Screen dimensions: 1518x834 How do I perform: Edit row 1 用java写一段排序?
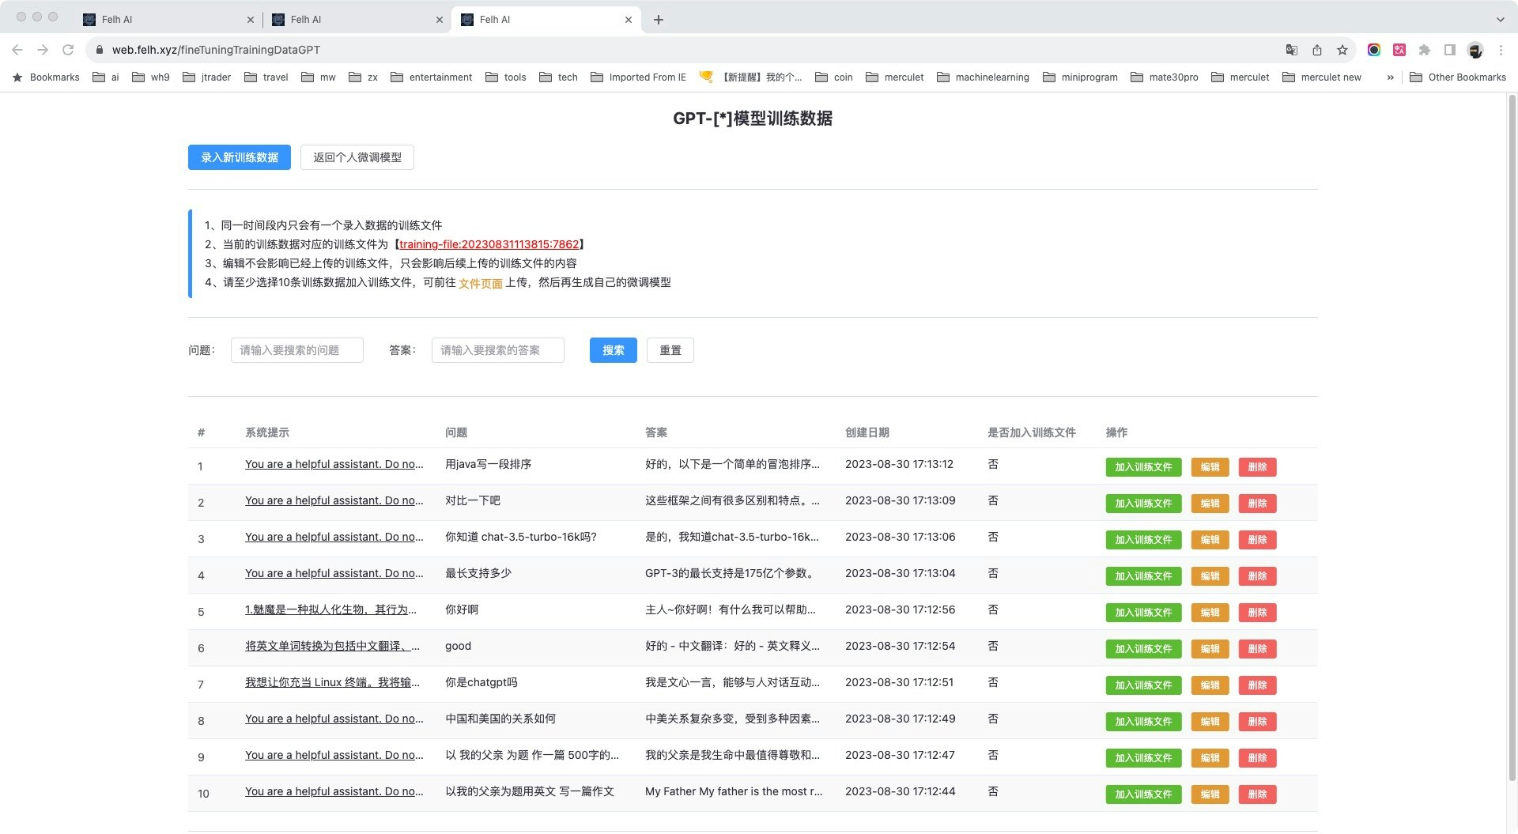[x=1210, y=467]
